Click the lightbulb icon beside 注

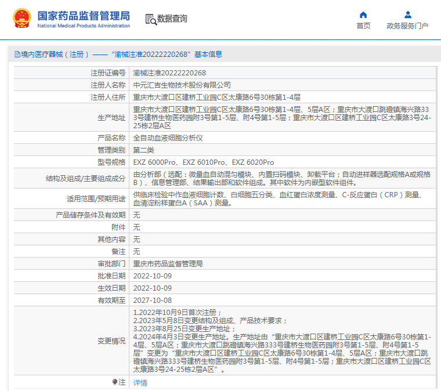pyautogui.click(x=115, y=382)
